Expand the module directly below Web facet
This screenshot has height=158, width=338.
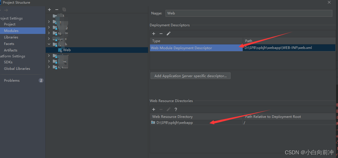click(x=49, y=56)
